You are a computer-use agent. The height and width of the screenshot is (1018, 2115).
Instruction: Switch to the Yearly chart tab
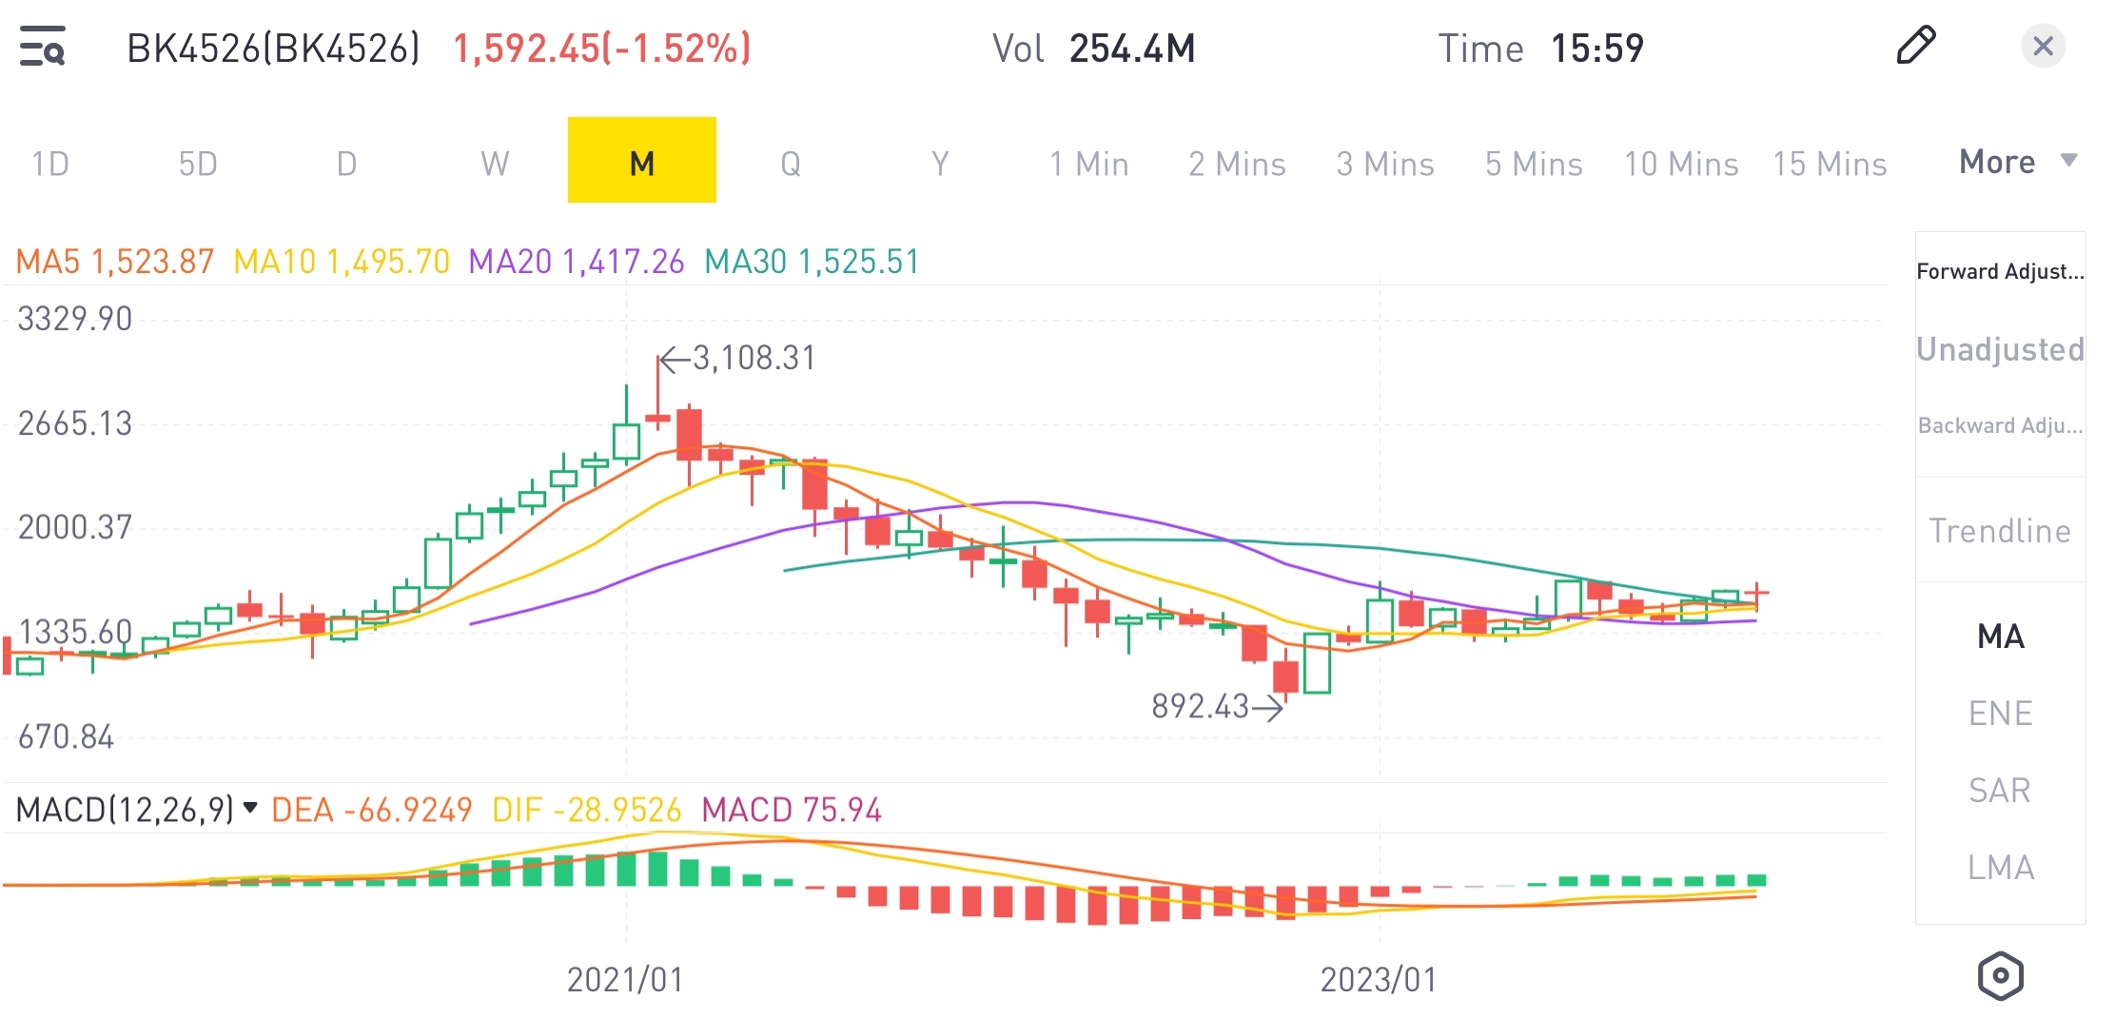[x=938, y=163]
